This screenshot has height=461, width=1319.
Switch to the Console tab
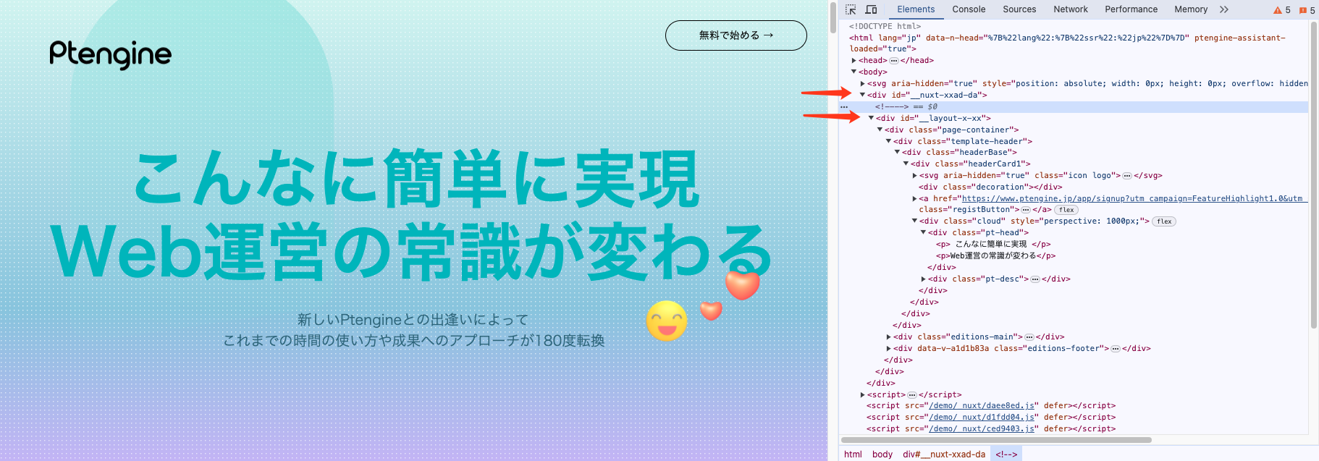(x=969, y=9)
